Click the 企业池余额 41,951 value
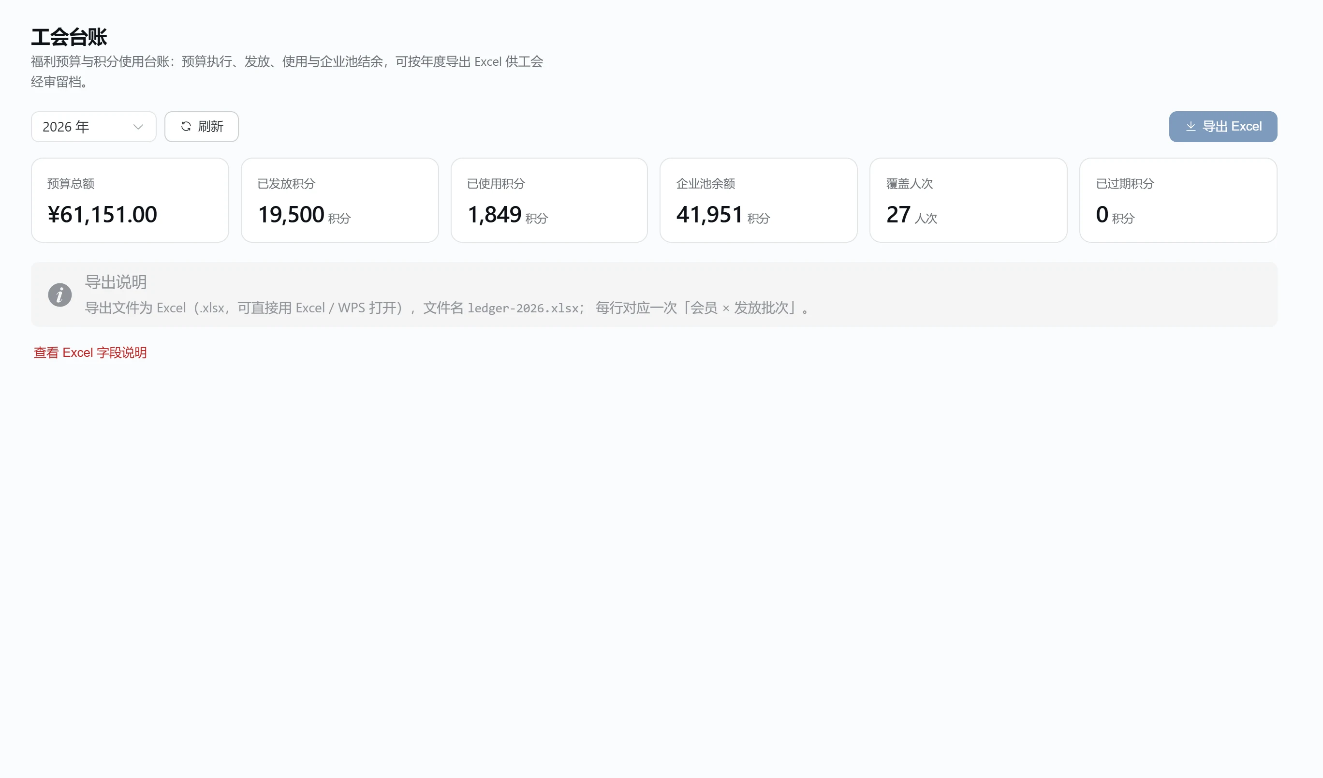This screenshot has width=1323, height=778. [x=709, y=214]
